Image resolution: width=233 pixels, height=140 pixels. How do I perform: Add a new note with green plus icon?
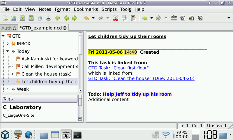[57, 18]
